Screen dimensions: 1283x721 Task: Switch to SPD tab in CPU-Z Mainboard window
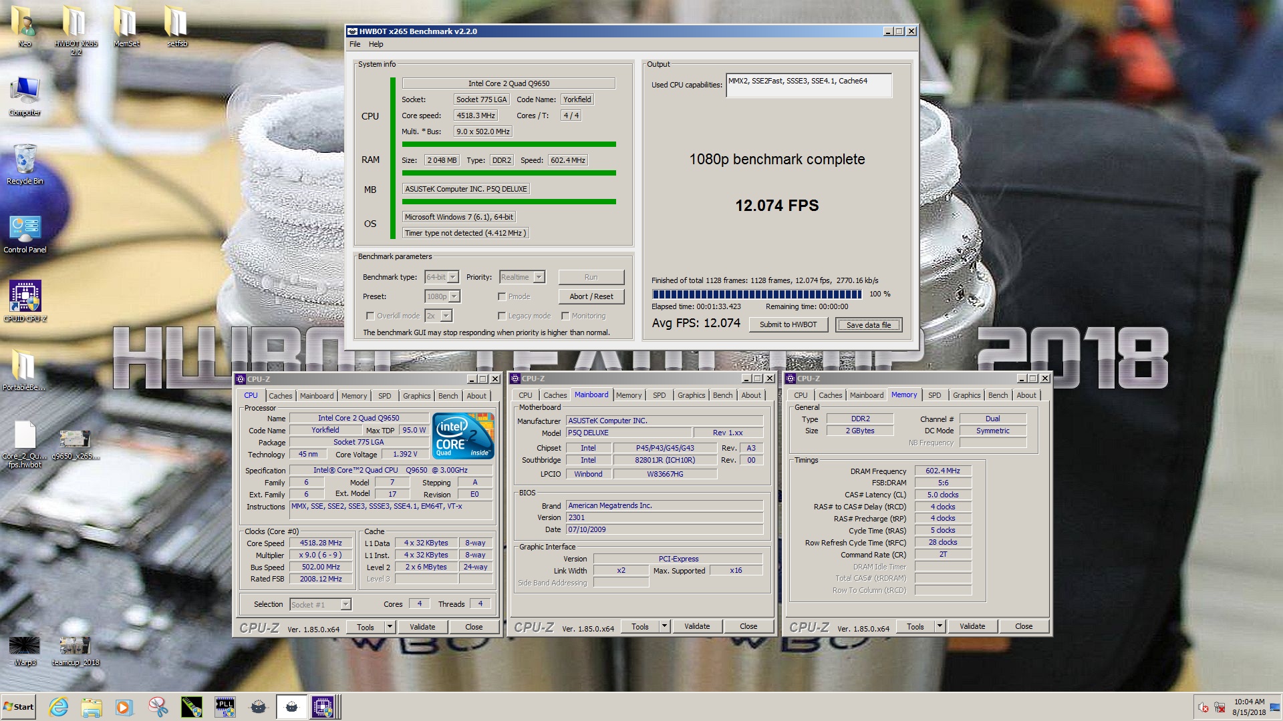coord(660,395)
